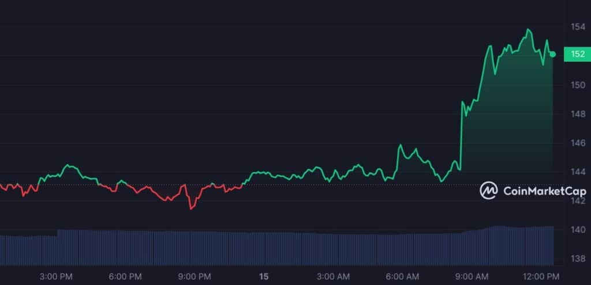
Task: Click the 6:00 PM time axis label
Action: coord(125,277)
